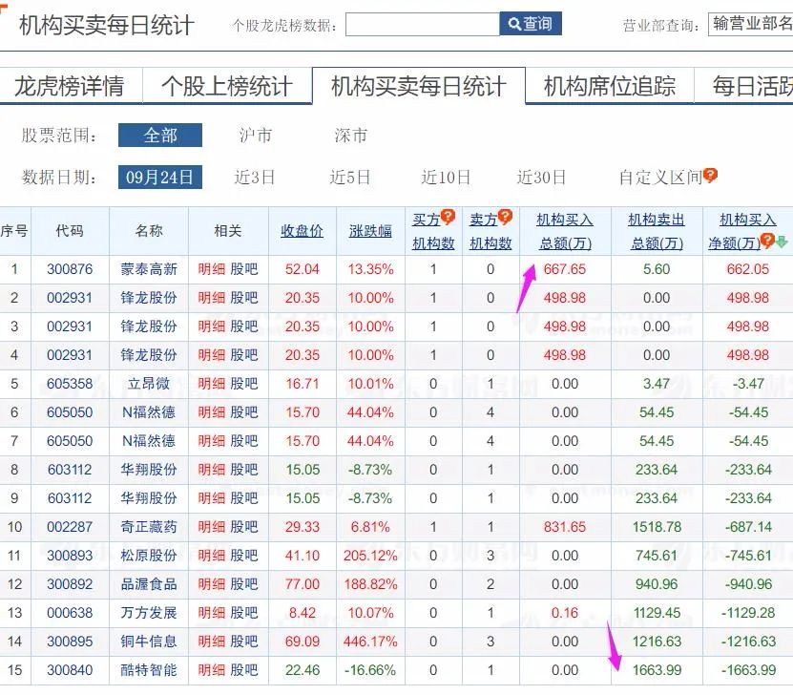Click help icon beside 机构买入净额 header
Screen dimensions: 793x695
click(767, 241)
